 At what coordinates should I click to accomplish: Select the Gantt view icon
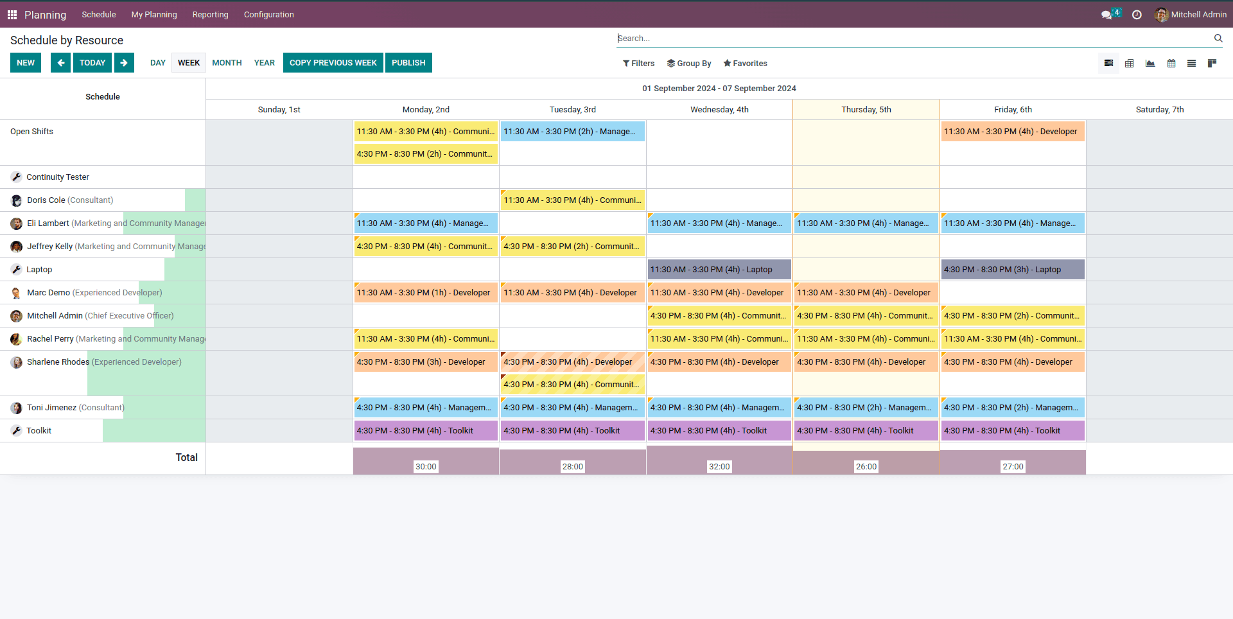1108,63
